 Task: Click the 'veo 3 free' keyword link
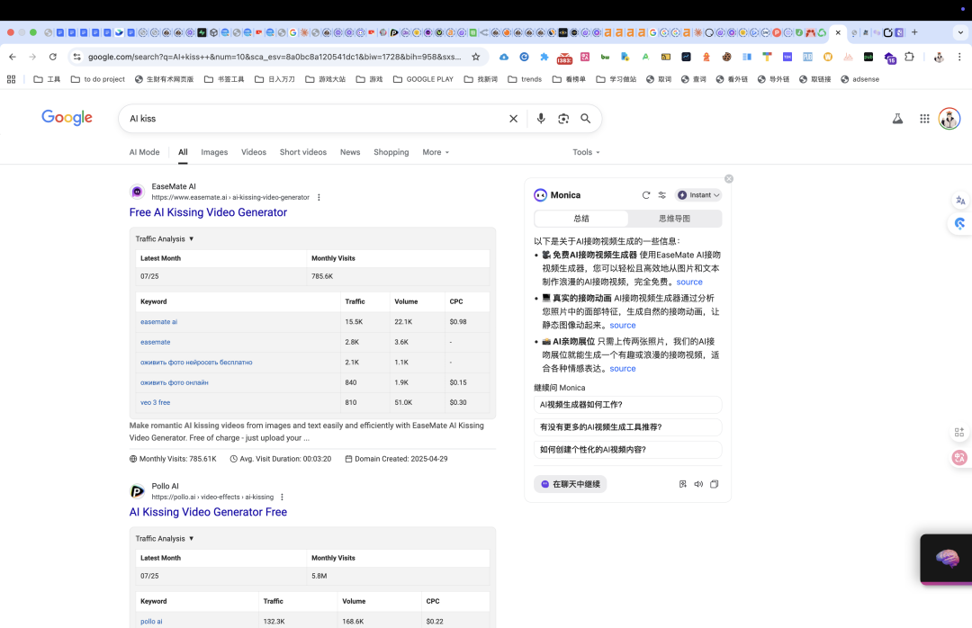(155, 402)
